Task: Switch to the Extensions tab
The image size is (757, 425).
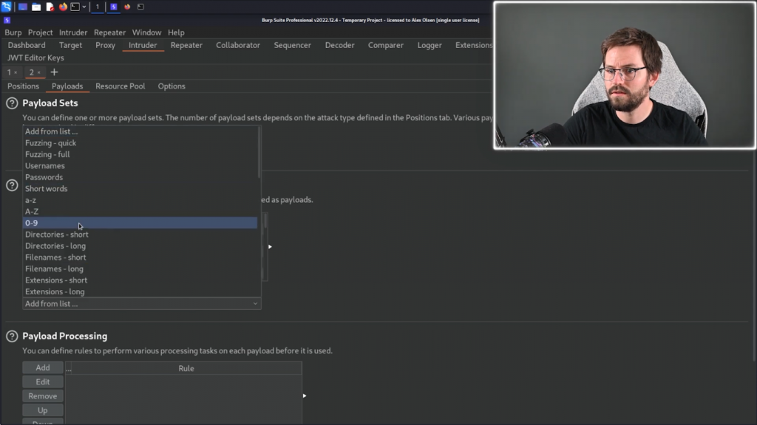Action: (x=474, y=45)
